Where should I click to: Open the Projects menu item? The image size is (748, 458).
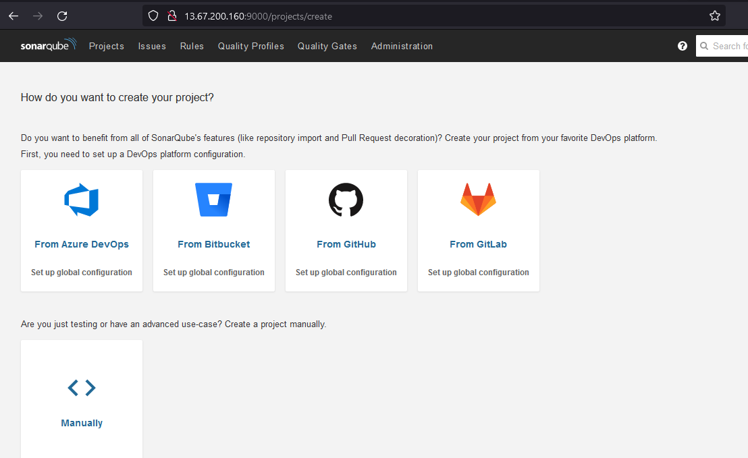tap(107, 46)
